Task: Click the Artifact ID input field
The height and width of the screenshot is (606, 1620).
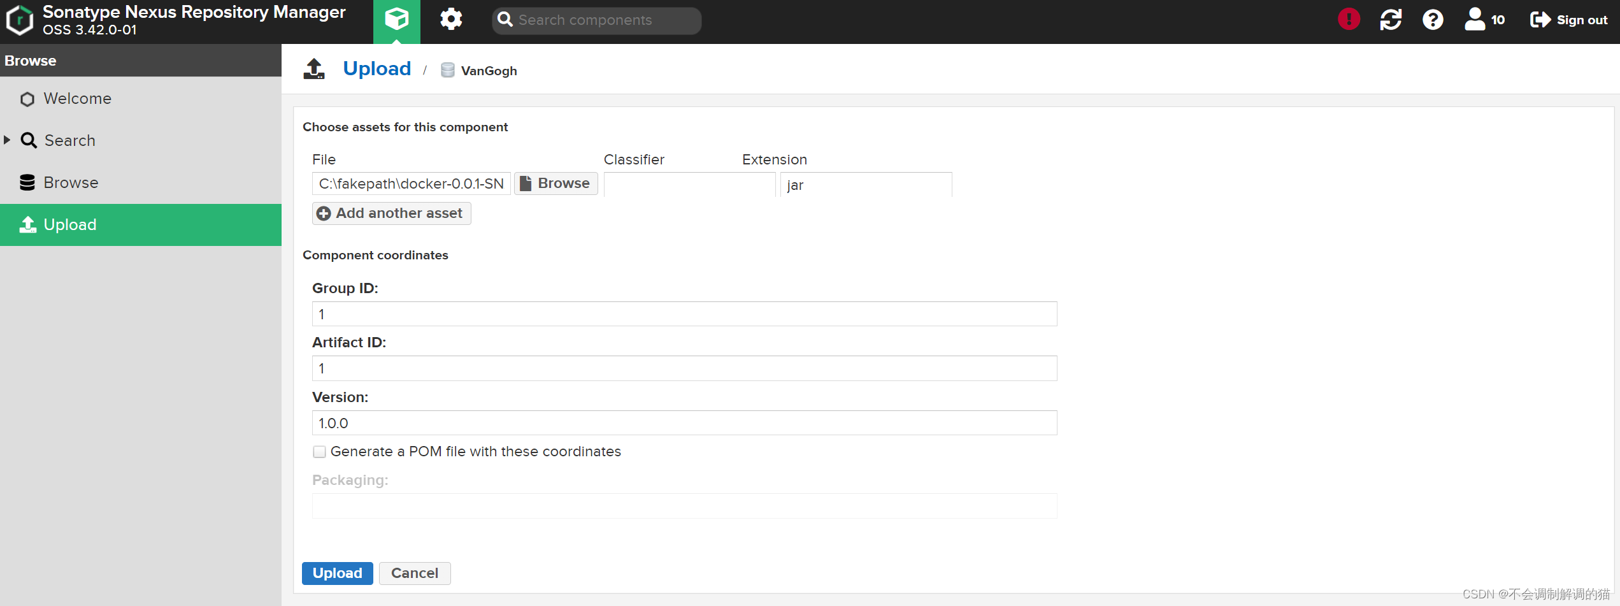Action: (x=684, y=368)
